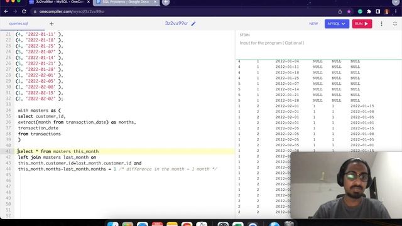Image resolution: width=402 pixels, height=226 pixels.
Task: Click output date 2022-01-04
Action: [287, 62]
